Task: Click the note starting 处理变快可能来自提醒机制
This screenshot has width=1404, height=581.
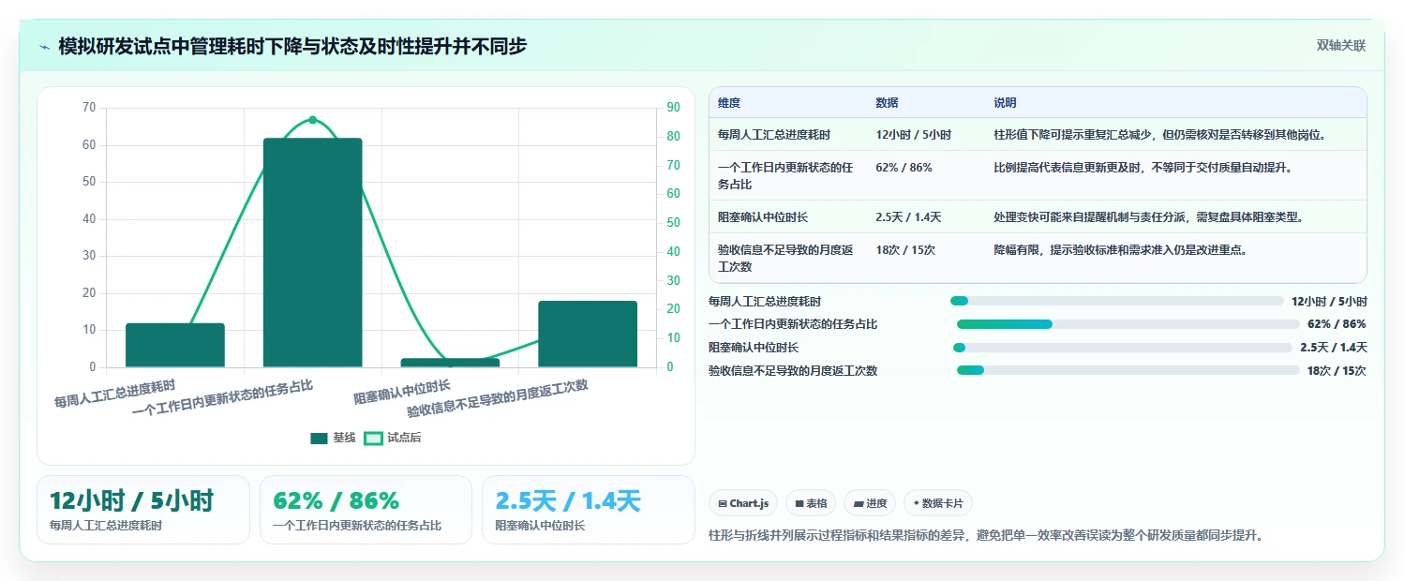Action: [1148, 217]
